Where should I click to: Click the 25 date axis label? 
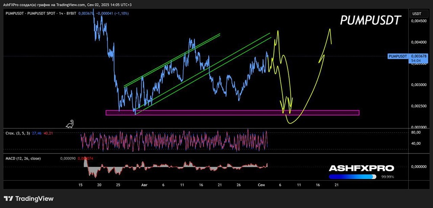click(118, 185)
